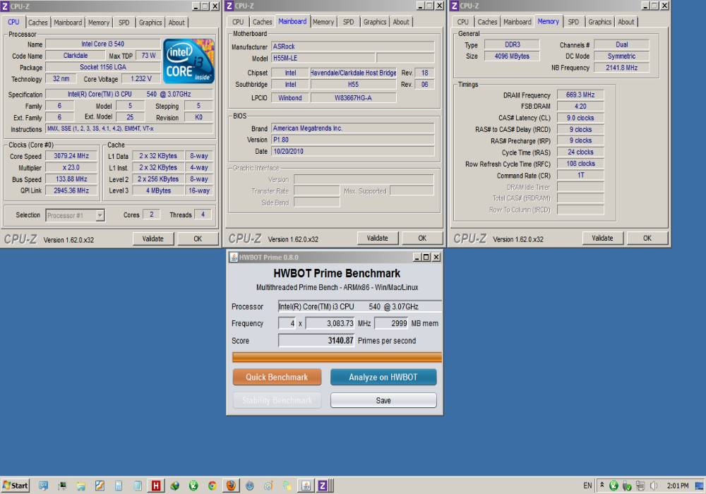Viewport: 706px width, 494px height.
Task: Click the 3140.87 Score field
Action: coord(316,341)
